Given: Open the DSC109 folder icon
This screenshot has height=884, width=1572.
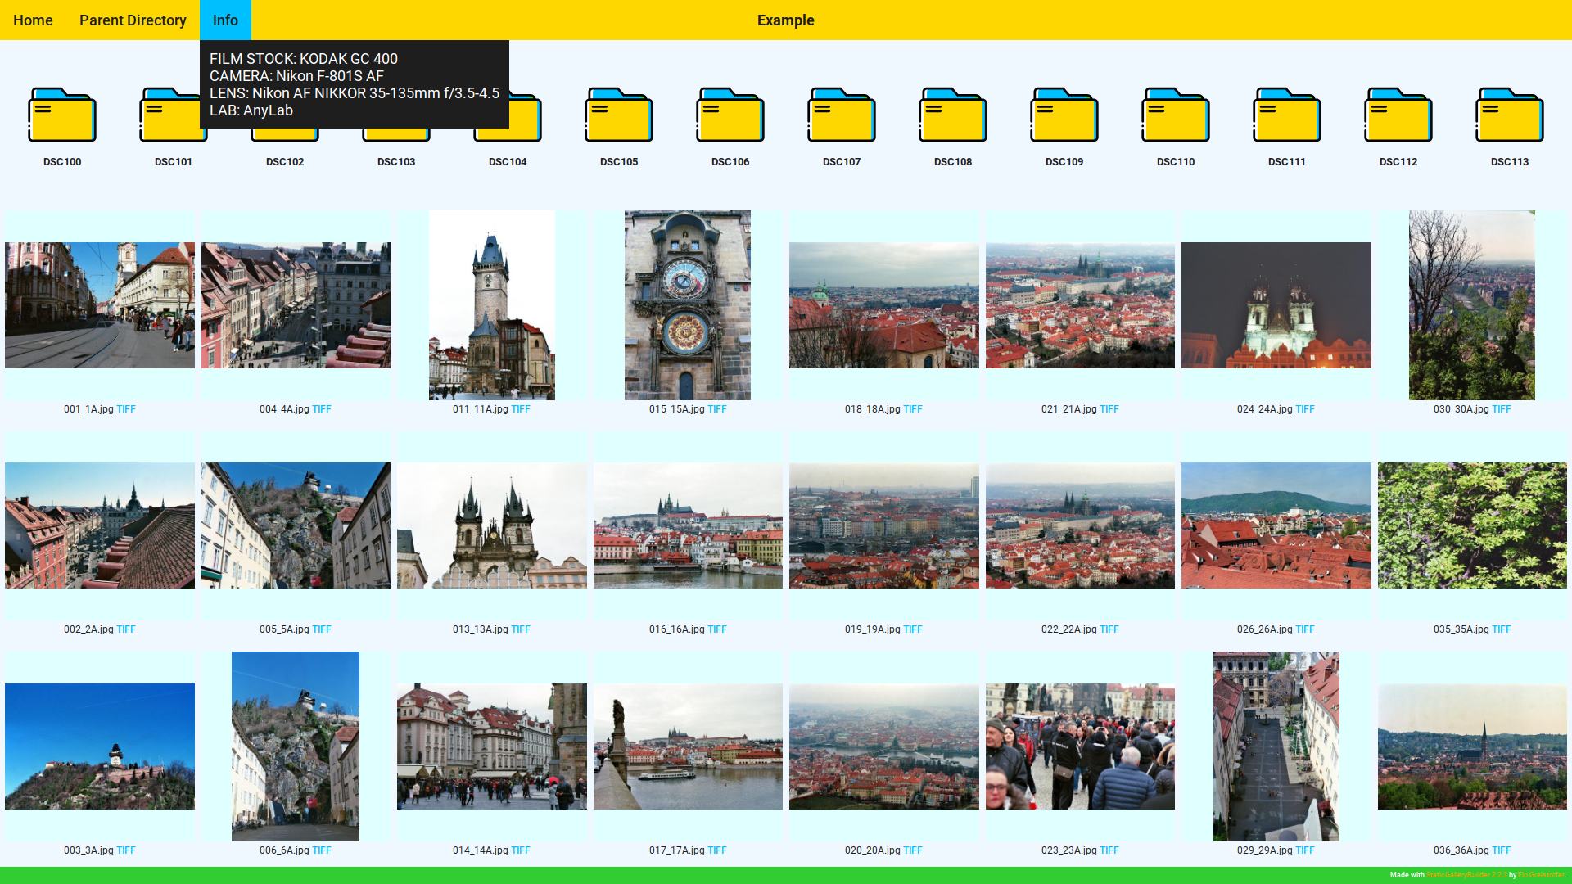Looking at the screenshot, I should (x=1064, y=115).
